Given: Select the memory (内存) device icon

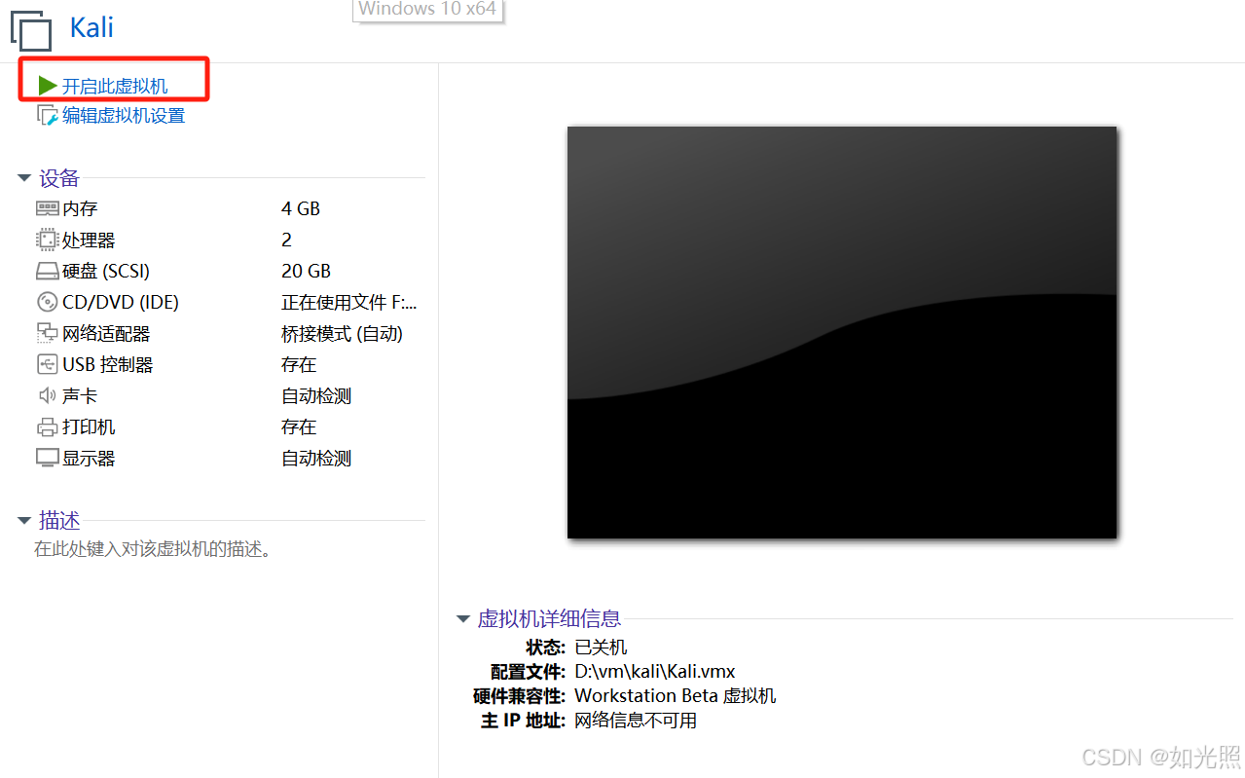Looking at the screenshot, I should click(x=48, y=208).
